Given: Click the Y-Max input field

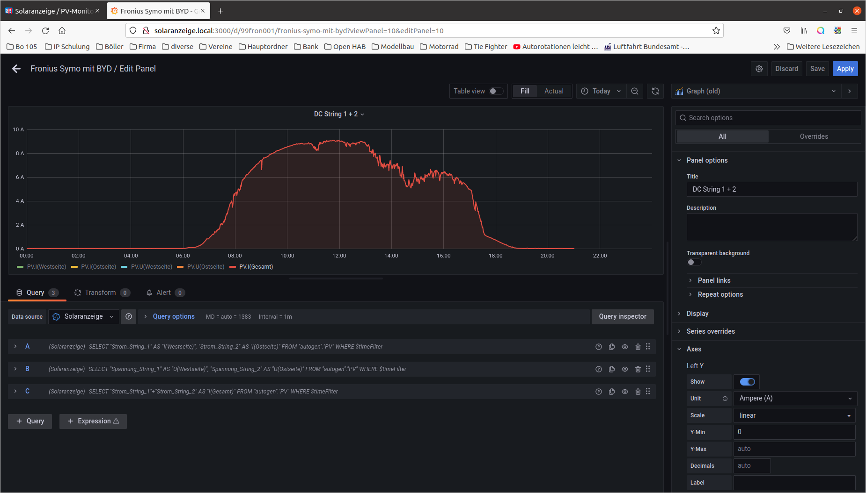Looking at the screenshot, I should (794, 449).
